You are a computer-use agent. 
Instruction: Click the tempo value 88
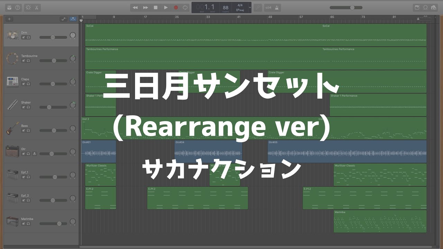click(x=226, y=7)
